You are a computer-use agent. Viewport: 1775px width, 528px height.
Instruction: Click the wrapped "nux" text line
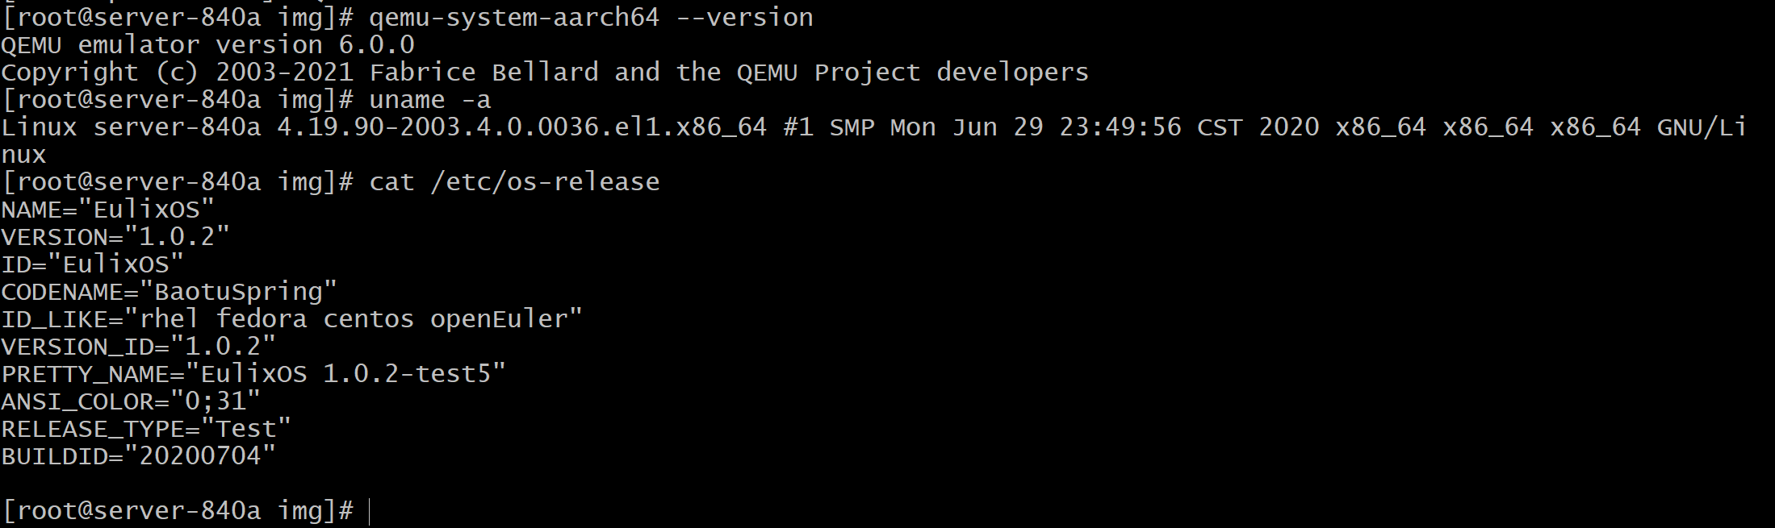(x=23, y=155)
